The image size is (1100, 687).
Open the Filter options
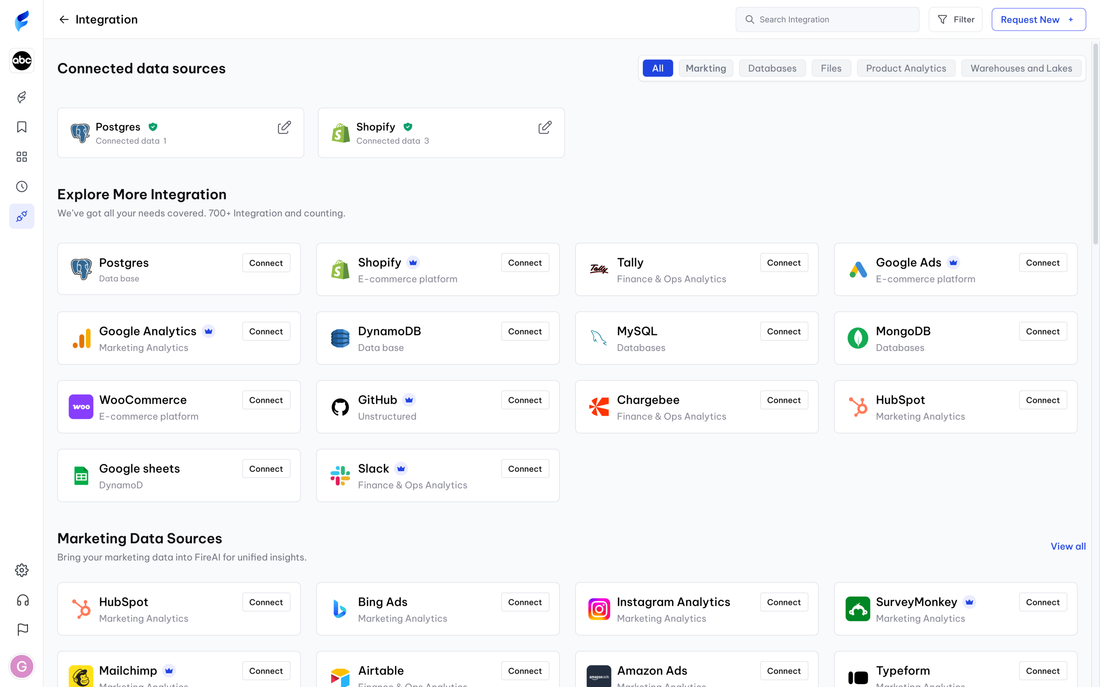click(956, 20)
